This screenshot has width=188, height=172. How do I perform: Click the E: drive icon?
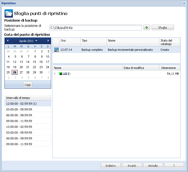tap(65, 74)
